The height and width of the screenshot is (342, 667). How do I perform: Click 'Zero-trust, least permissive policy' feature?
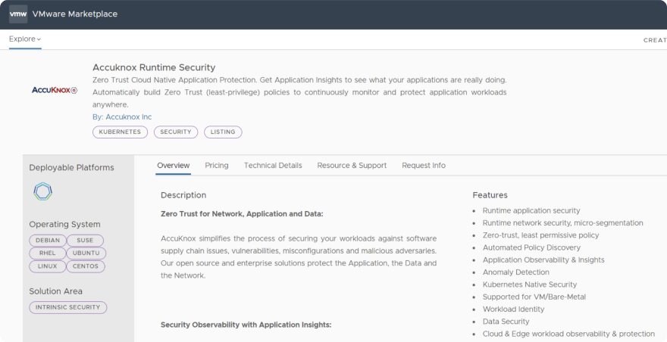[540, 235]
